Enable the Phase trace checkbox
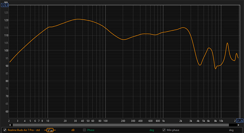244x133 pixels. 84,130
